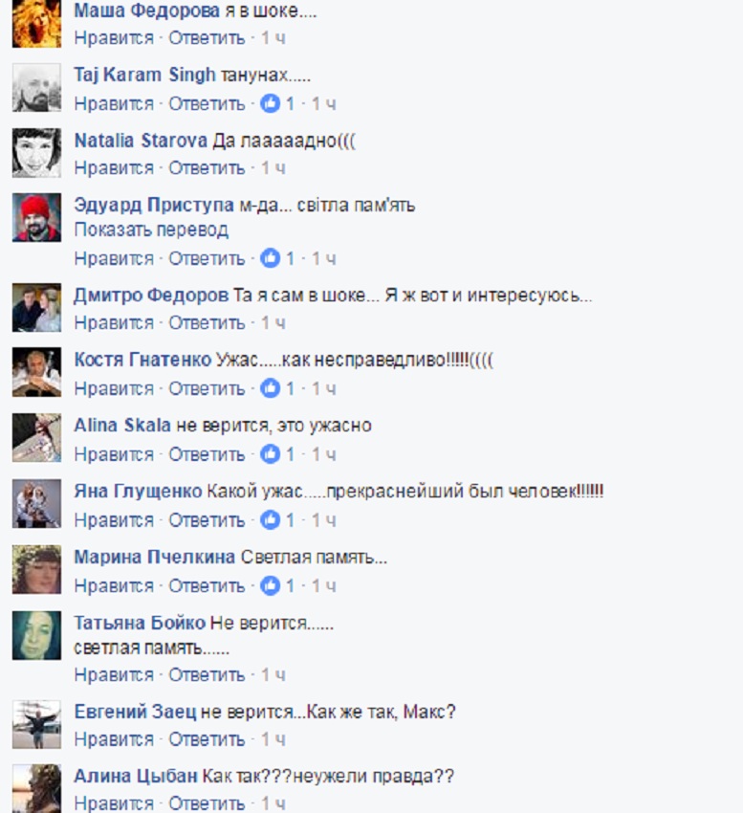Open Дмитро Федоров's profile name link
Viewport: 743px width, 813px height.
click(x=151, y=295)
